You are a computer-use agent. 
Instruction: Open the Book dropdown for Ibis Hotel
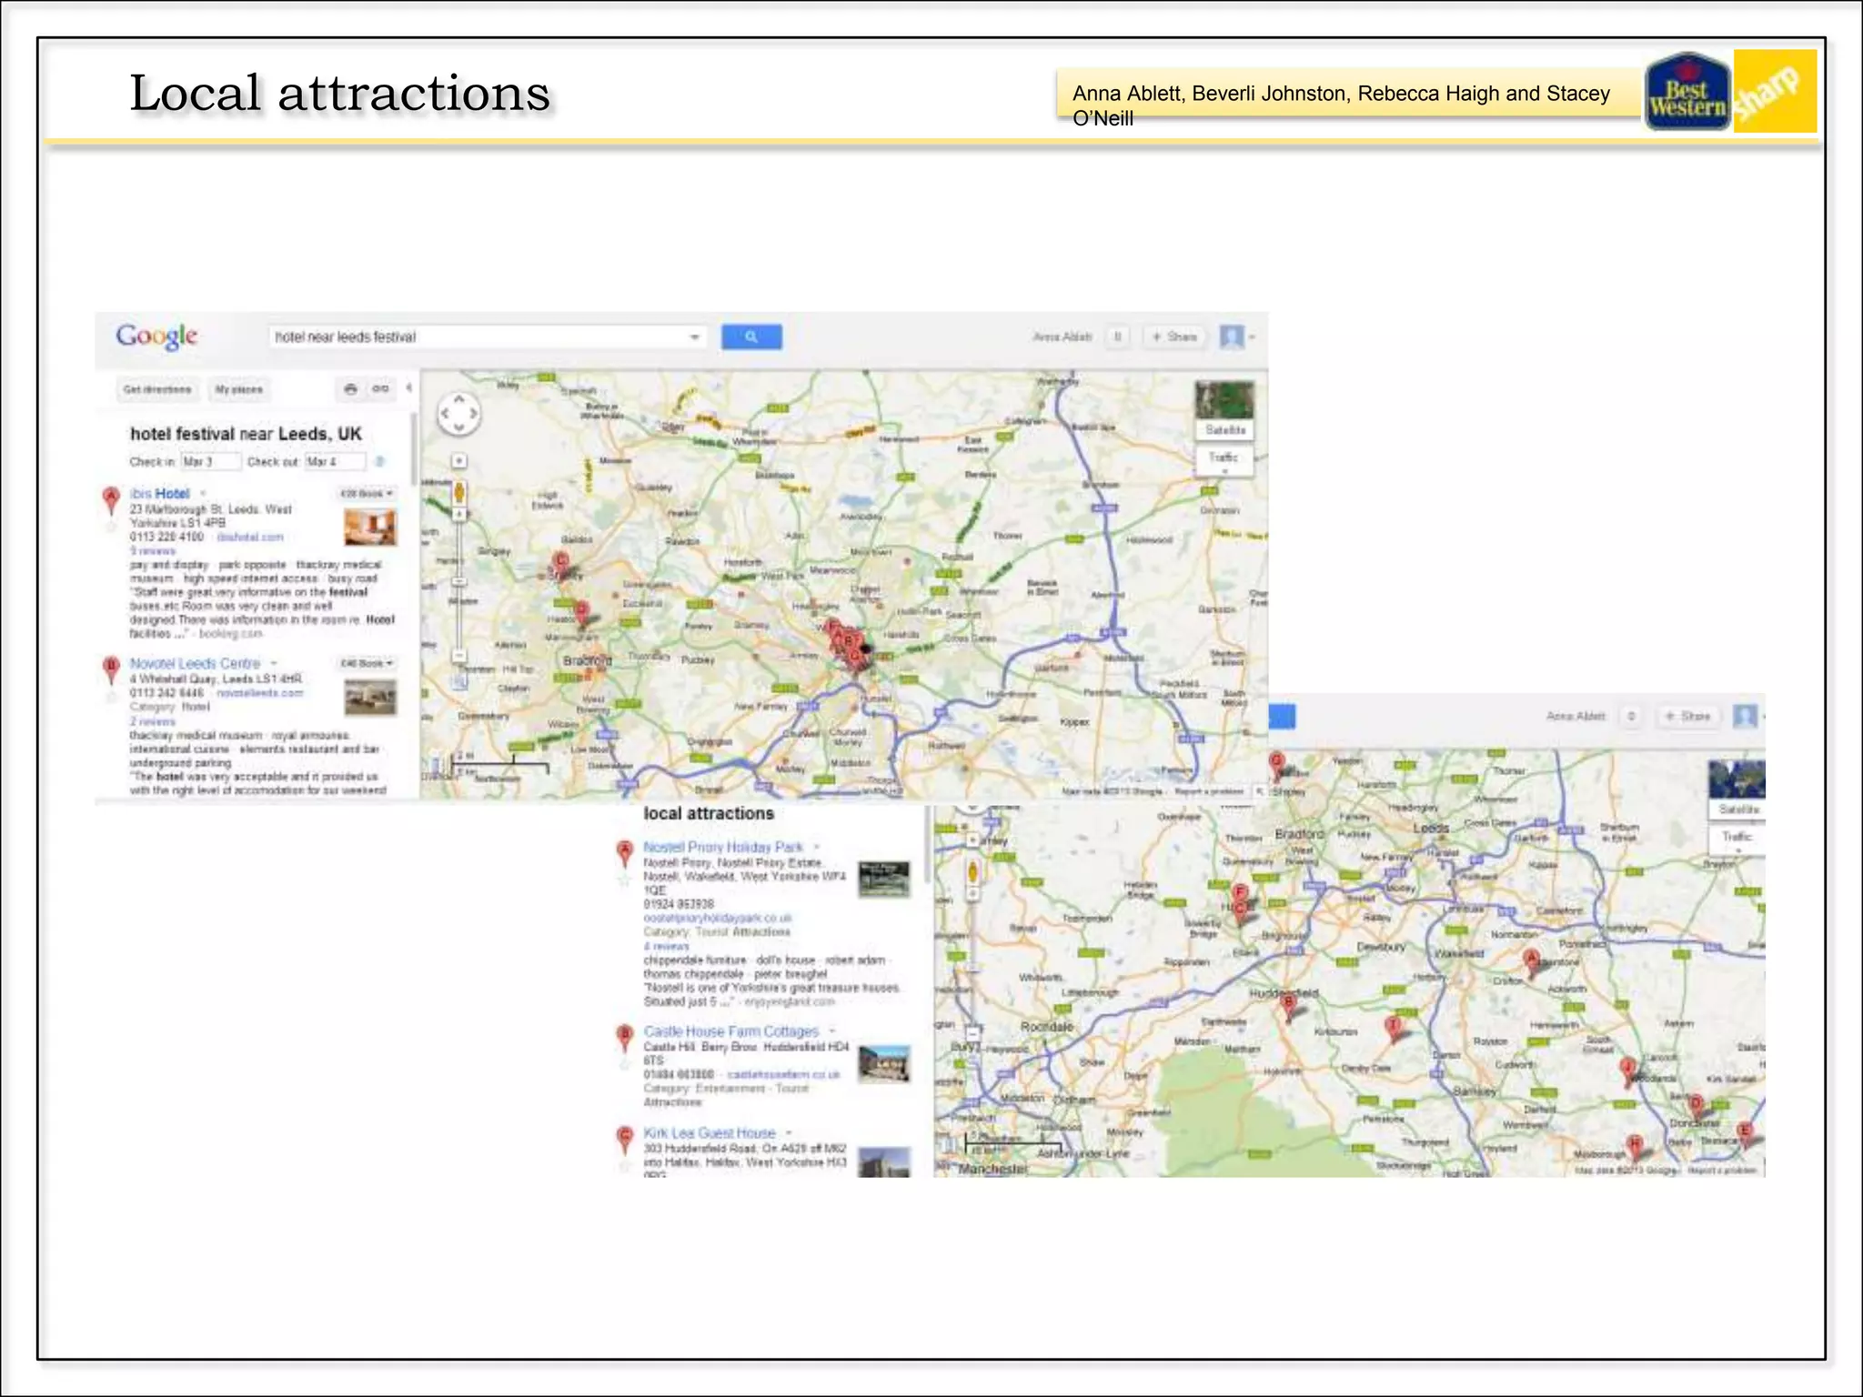(x=367, y=493)
